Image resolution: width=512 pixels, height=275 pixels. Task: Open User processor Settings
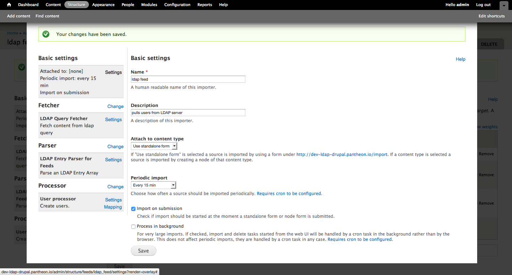pyautogui.click(x=113, y=200)
